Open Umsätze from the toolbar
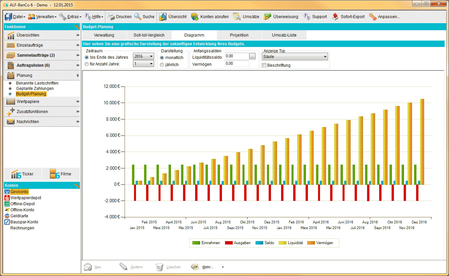This screenshot has height=276, width=449. (237, 16)
